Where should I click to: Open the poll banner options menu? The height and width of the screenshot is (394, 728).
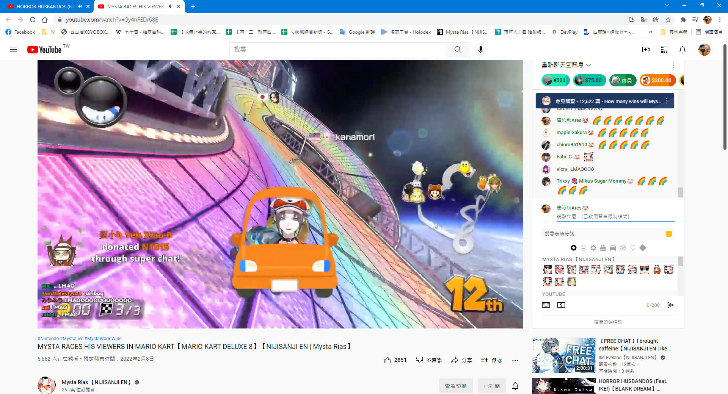667,101
